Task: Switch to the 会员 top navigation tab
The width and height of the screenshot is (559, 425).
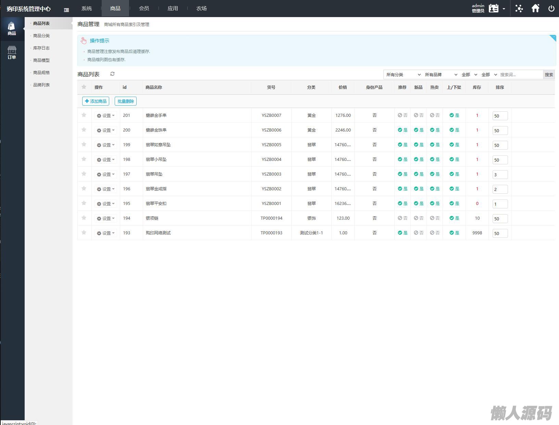Action: (x=144, y=9)
